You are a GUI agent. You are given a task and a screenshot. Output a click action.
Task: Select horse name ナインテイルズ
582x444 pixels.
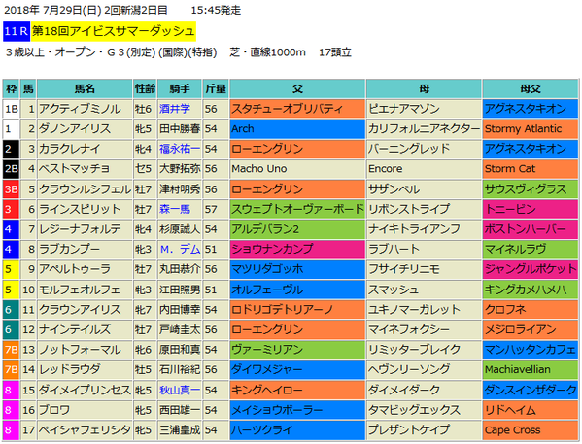coord(75,329)
